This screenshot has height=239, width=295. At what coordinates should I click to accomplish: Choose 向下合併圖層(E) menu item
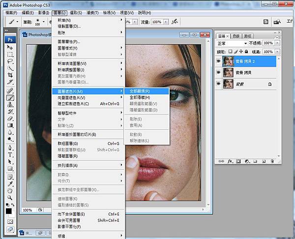coord(88,214)
